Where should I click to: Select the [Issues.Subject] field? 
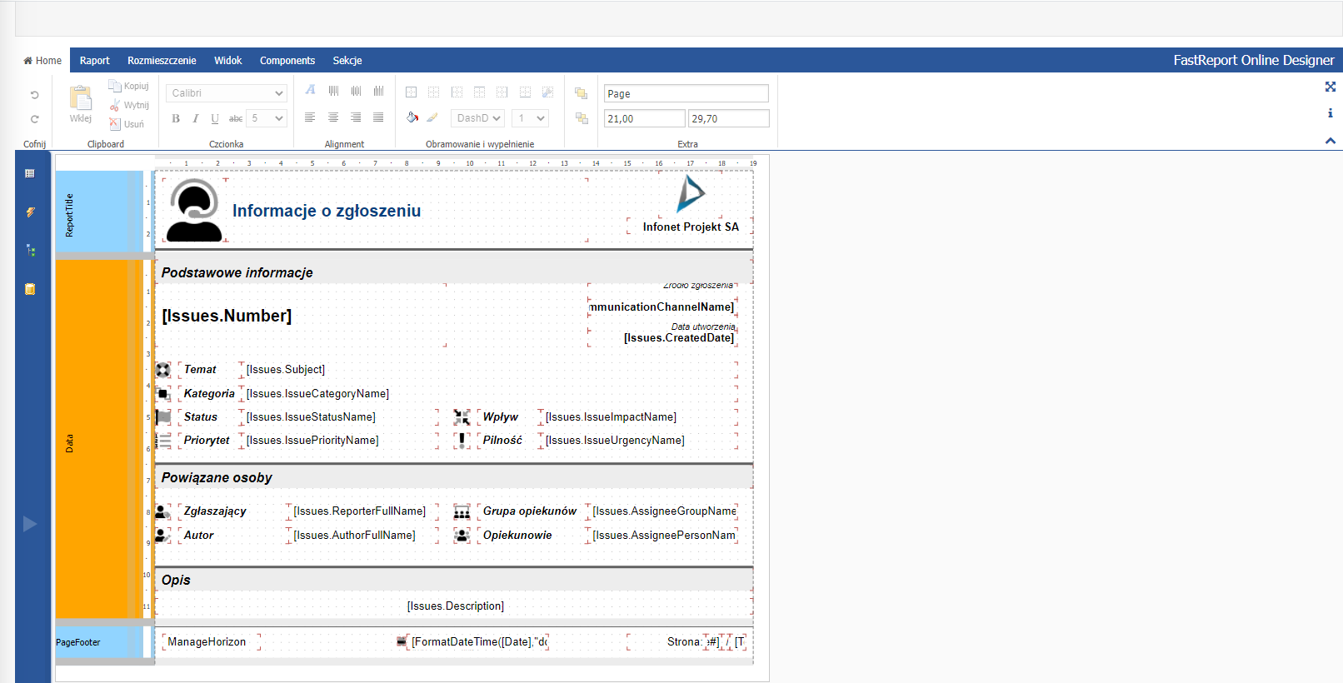286,369
